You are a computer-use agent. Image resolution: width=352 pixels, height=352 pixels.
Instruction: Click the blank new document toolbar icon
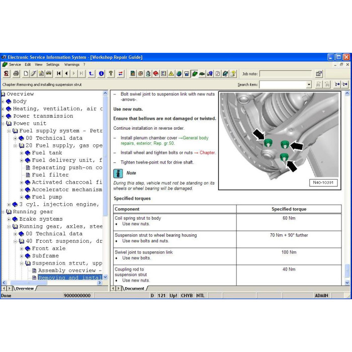tap(26, 73)
